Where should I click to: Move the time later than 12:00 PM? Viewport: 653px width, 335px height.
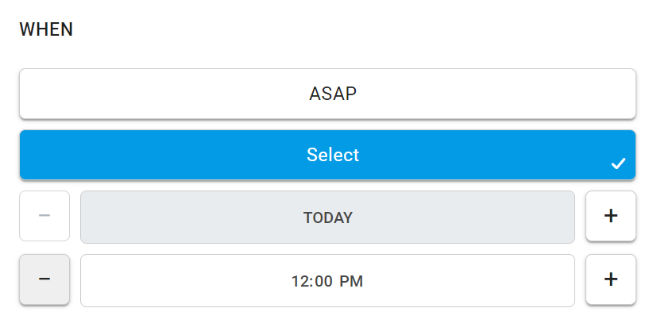point(611,279)
